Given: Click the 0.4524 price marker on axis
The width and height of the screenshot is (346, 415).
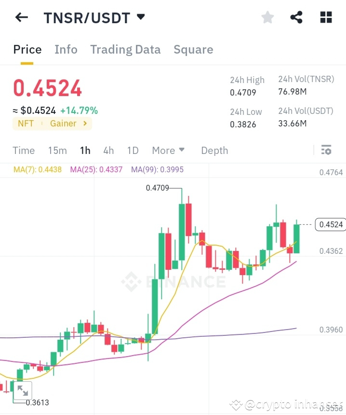Looking at the screenshot, I should 331,224.
